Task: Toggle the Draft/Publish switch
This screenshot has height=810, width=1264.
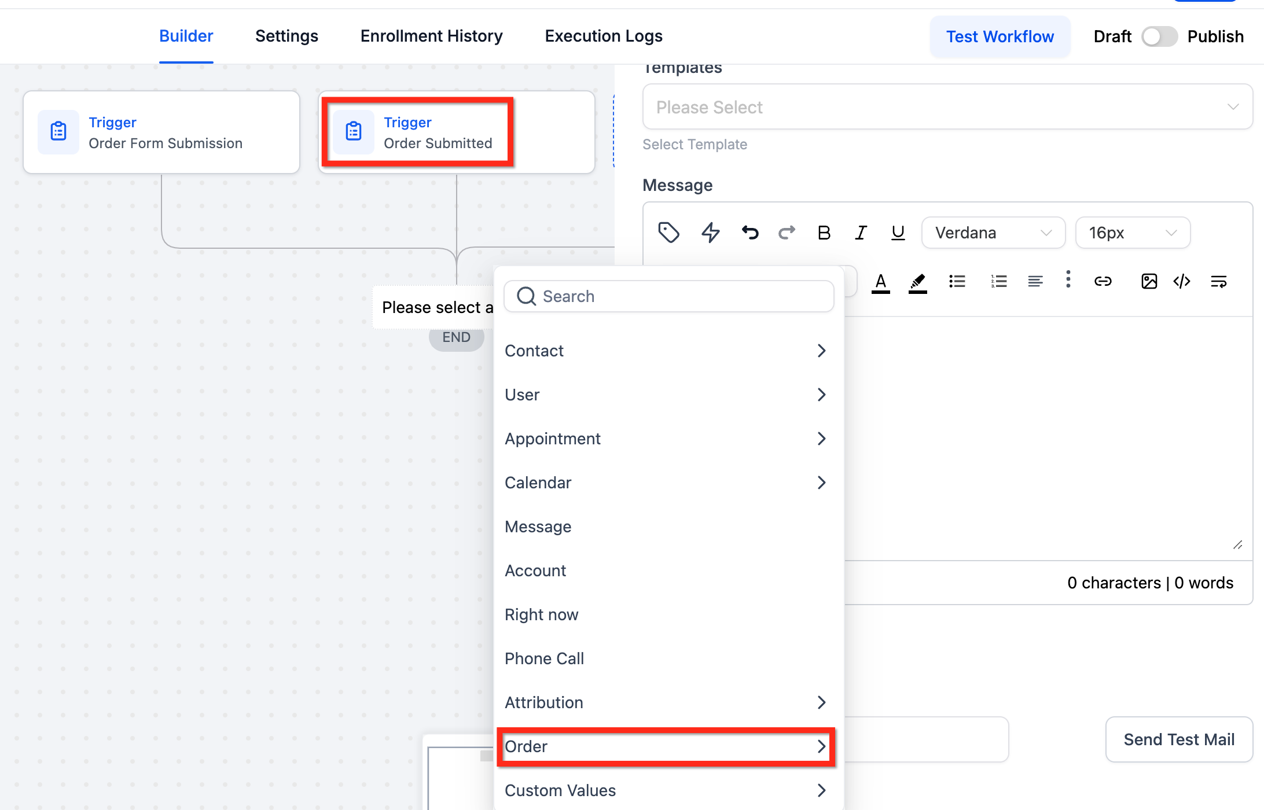Action: click(1159, 36)
